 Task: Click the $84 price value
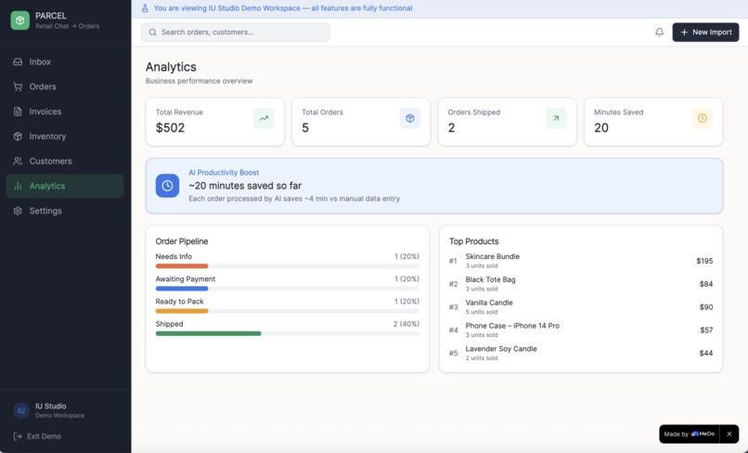(x=706, y=284)
